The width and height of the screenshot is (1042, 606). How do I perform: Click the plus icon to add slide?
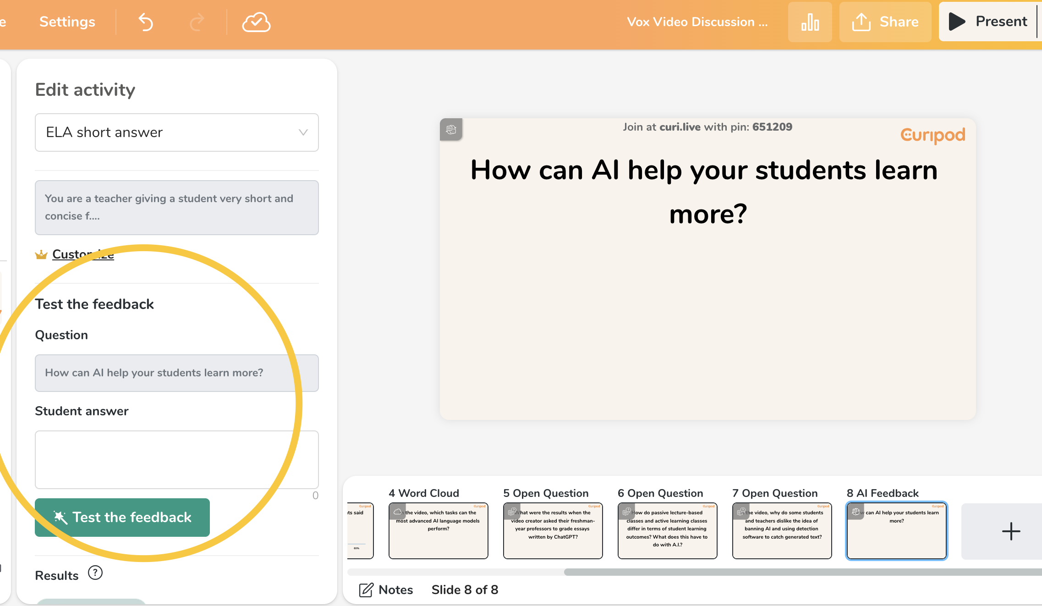click(1010, 531)
